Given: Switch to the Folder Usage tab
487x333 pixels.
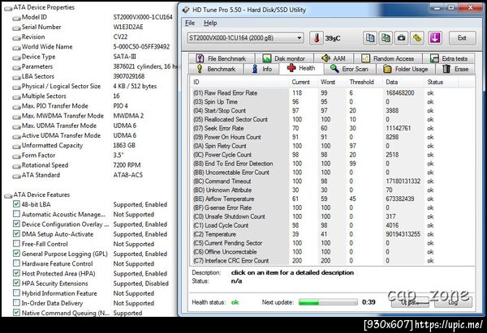Looking at the screenshot, I should tap(406, 69).
